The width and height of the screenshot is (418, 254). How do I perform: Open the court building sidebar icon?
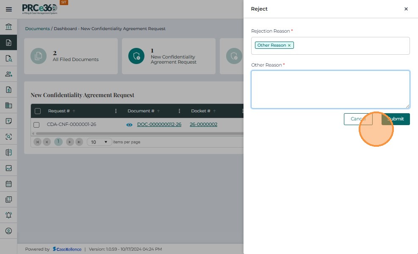(8, 27)
